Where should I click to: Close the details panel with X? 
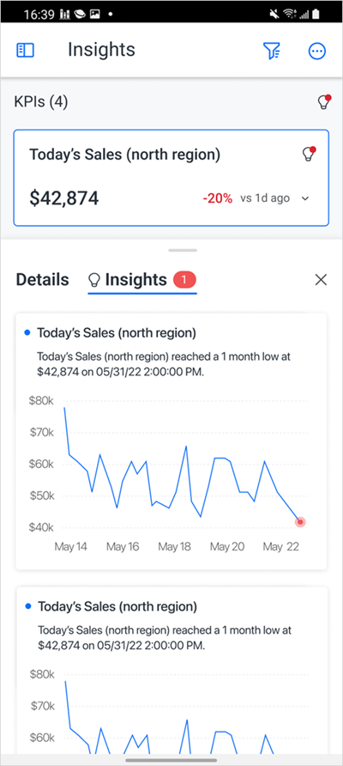click(321, 280)
